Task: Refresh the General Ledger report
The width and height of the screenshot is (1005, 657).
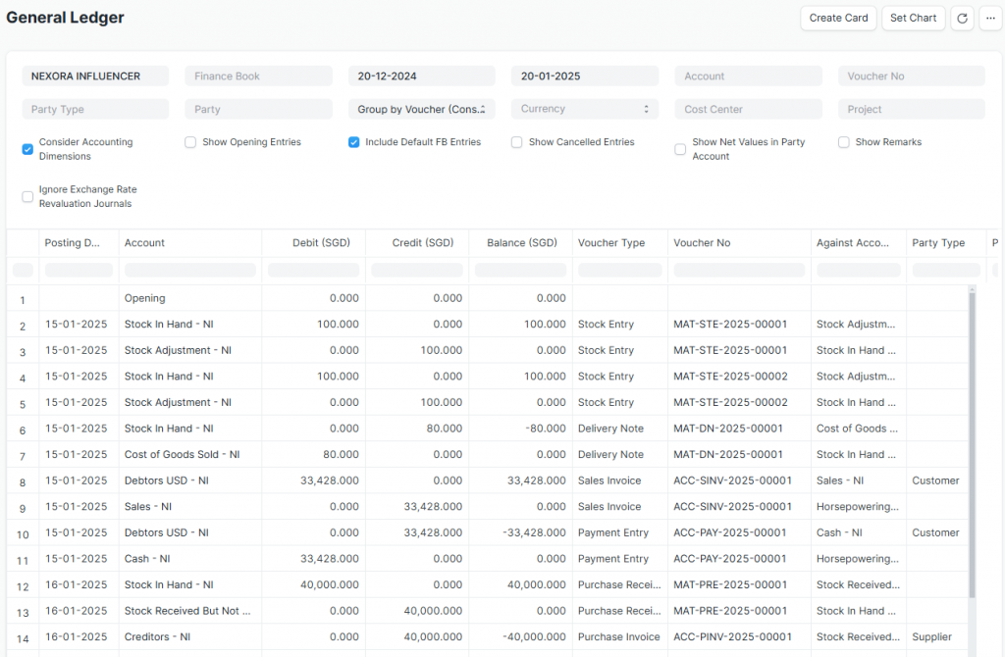Action: [962, 18]
